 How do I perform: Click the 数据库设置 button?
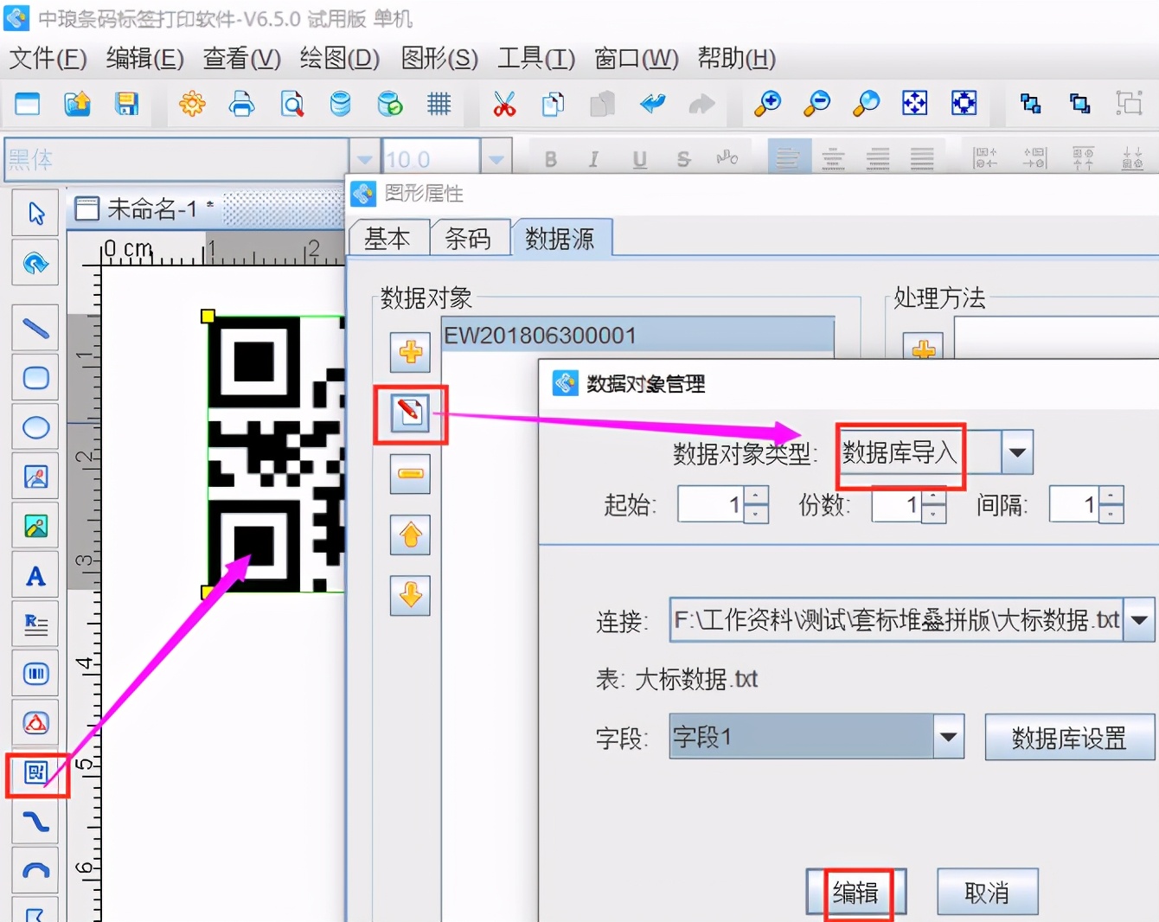(x=1069, y=738)
